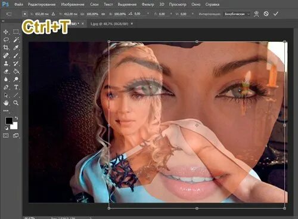Select the Move tool

click(x=6, y=32)
